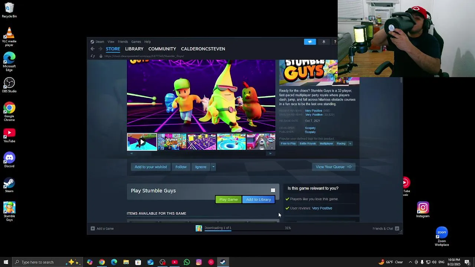Image resolution: width=475 pixels, height=267 pixels.
Task: Open WhatsApp in the taskbar
Action: tap(187, 262)
